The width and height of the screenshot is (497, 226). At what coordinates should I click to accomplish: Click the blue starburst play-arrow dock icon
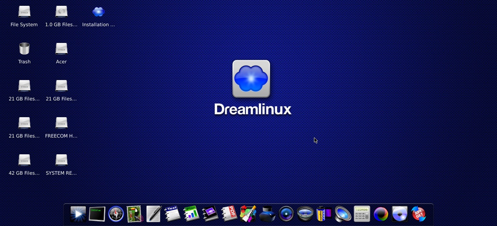tap(78, 214)
